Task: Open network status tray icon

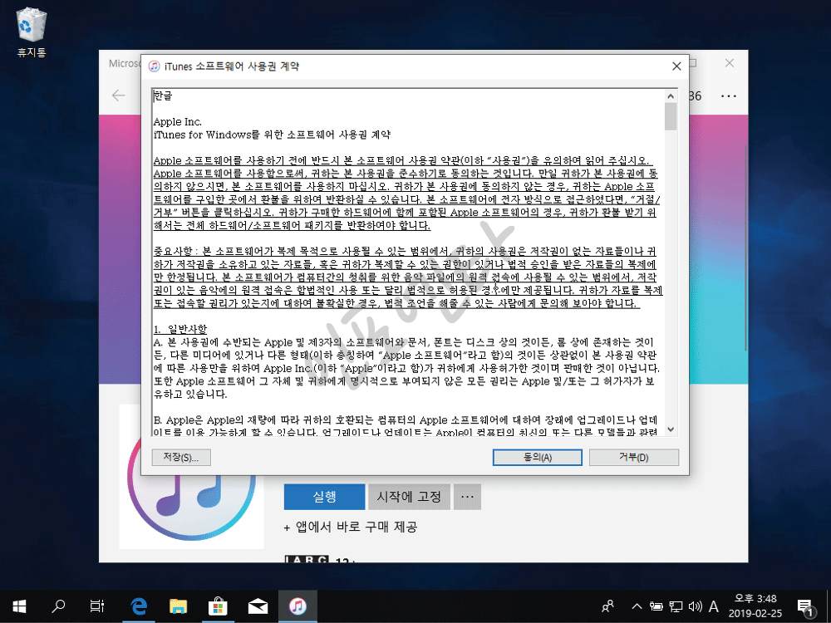Action: (675, 606)
